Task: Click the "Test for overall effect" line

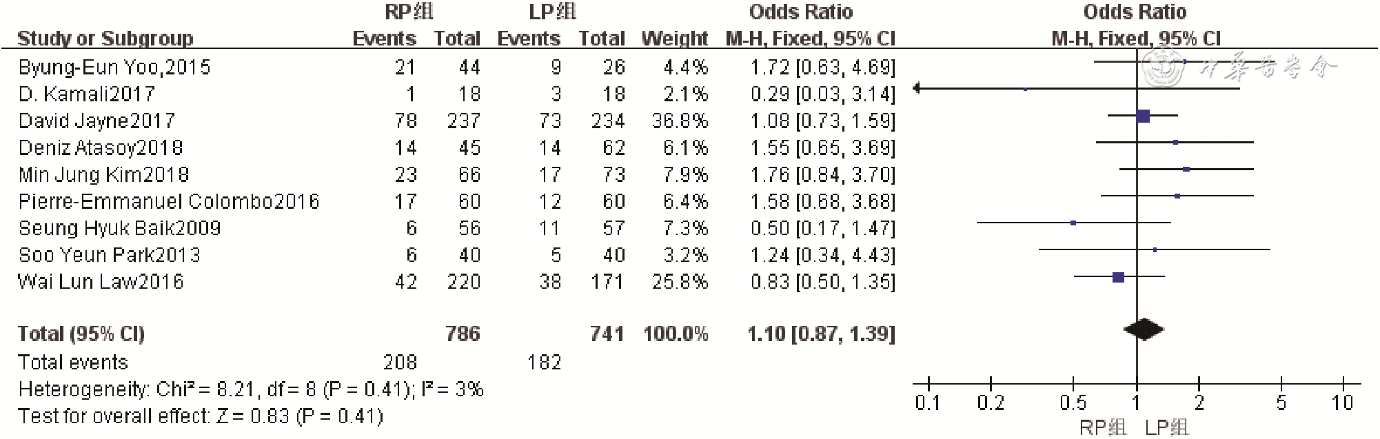Action: [201, 416]
